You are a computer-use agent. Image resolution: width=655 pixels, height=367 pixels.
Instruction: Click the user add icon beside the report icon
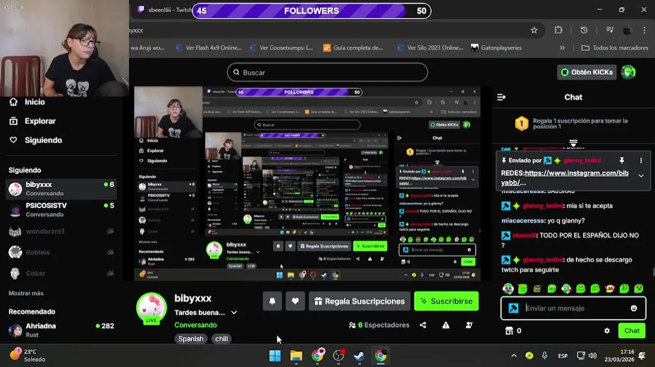coord(469,325)
